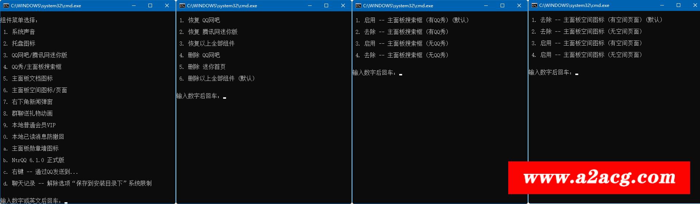Select the 本地普通会员VIP menu entry
This screenshot has width=700, height=204.
click(x=34, y=125)
